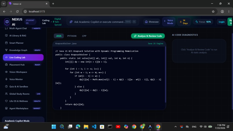Reload the localhost page
The width and height of the screenshot is (233, 131).
tap(17, 12)
